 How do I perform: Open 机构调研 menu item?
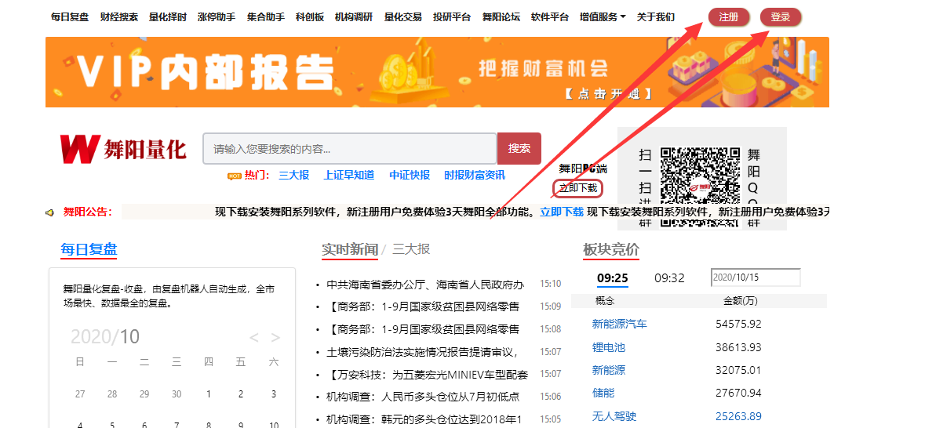point(354,17)
